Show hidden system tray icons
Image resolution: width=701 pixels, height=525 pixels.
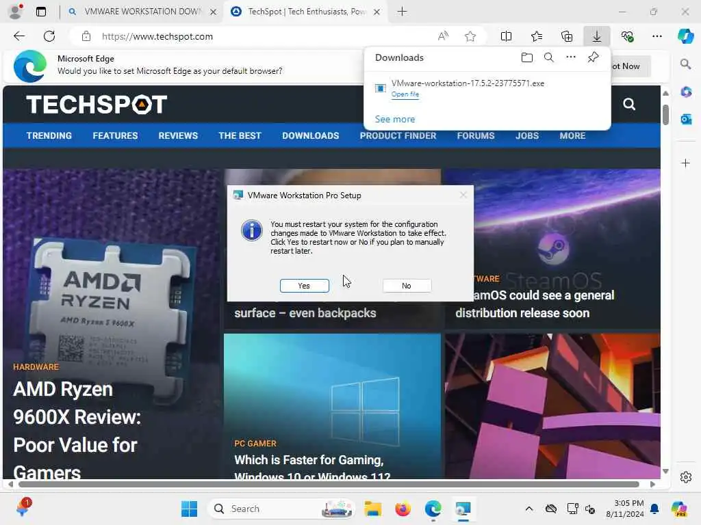(529, 509)
